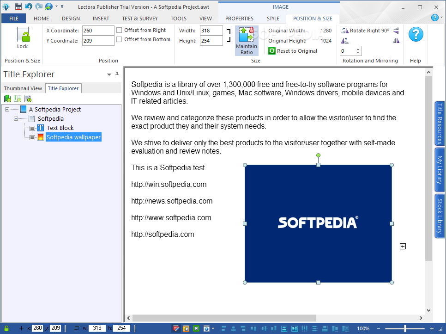Open the TEST & SURVEY tab

click(139, 19)
